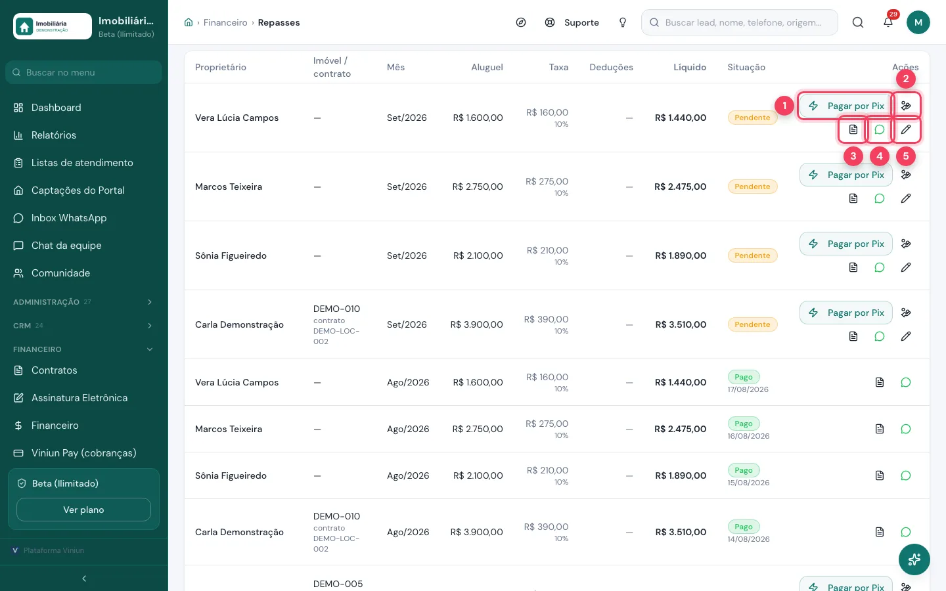
Task: Open document icon for Vera Lúcia Campos Ago/2026
Action: click(x=880, y=382)
